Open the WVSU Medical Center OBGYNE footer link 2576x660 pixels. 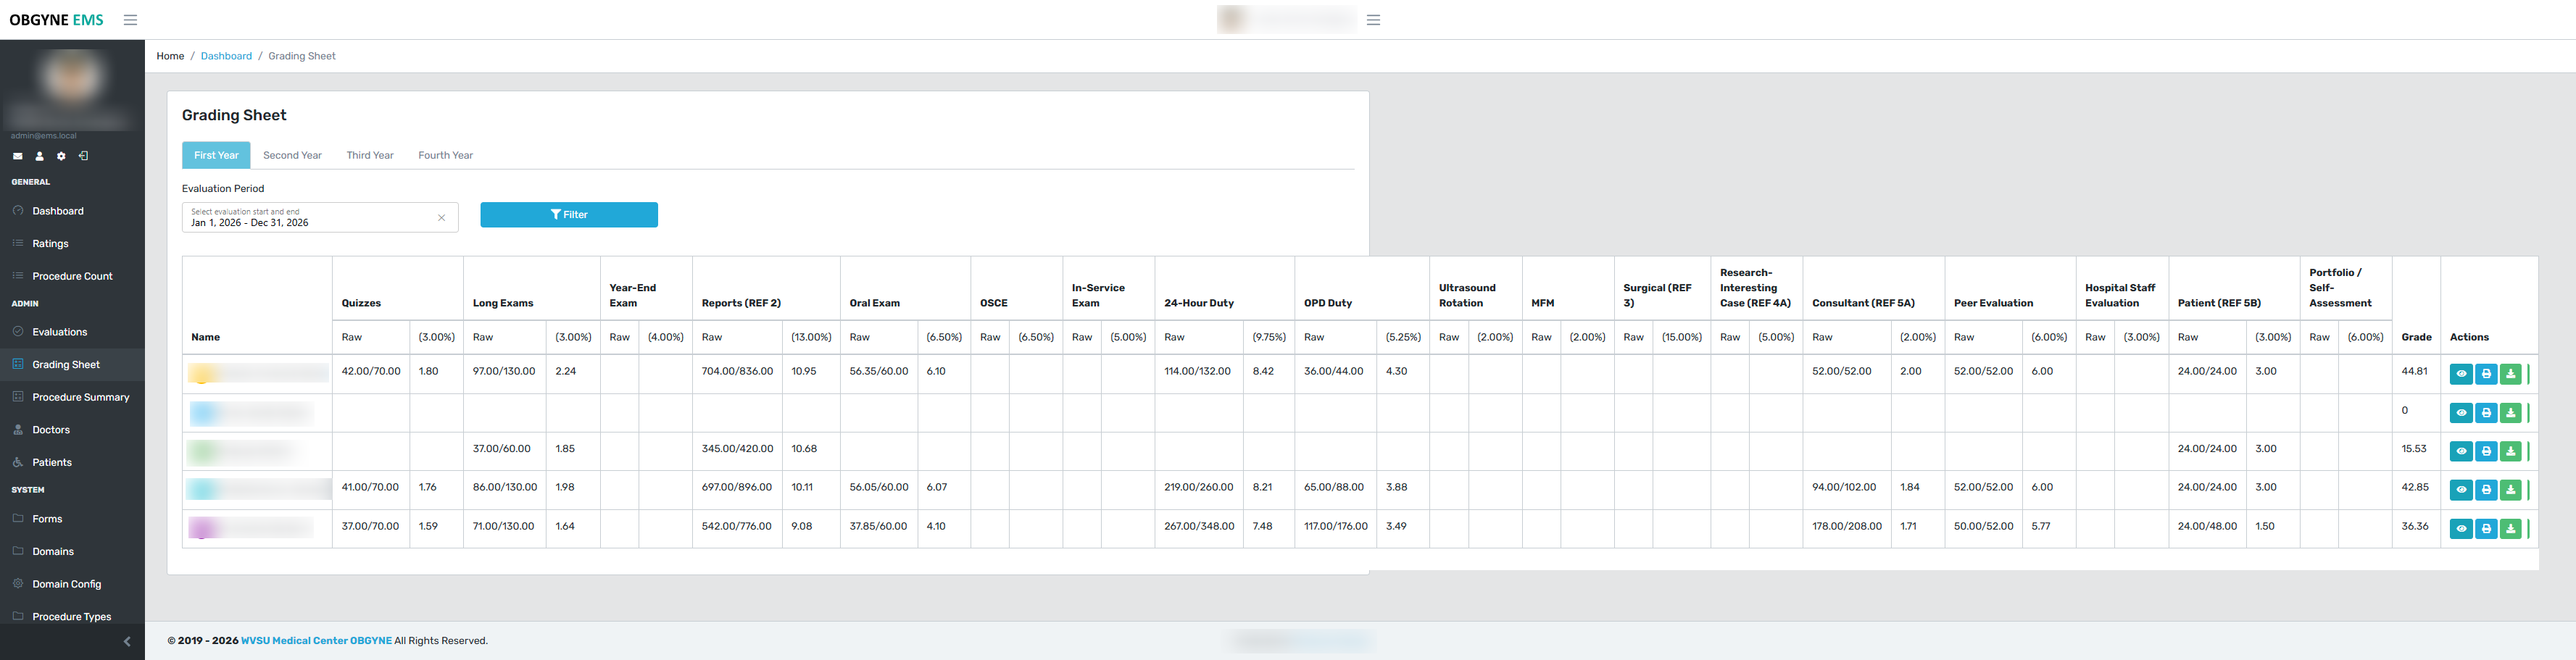[x=316, y=641]
